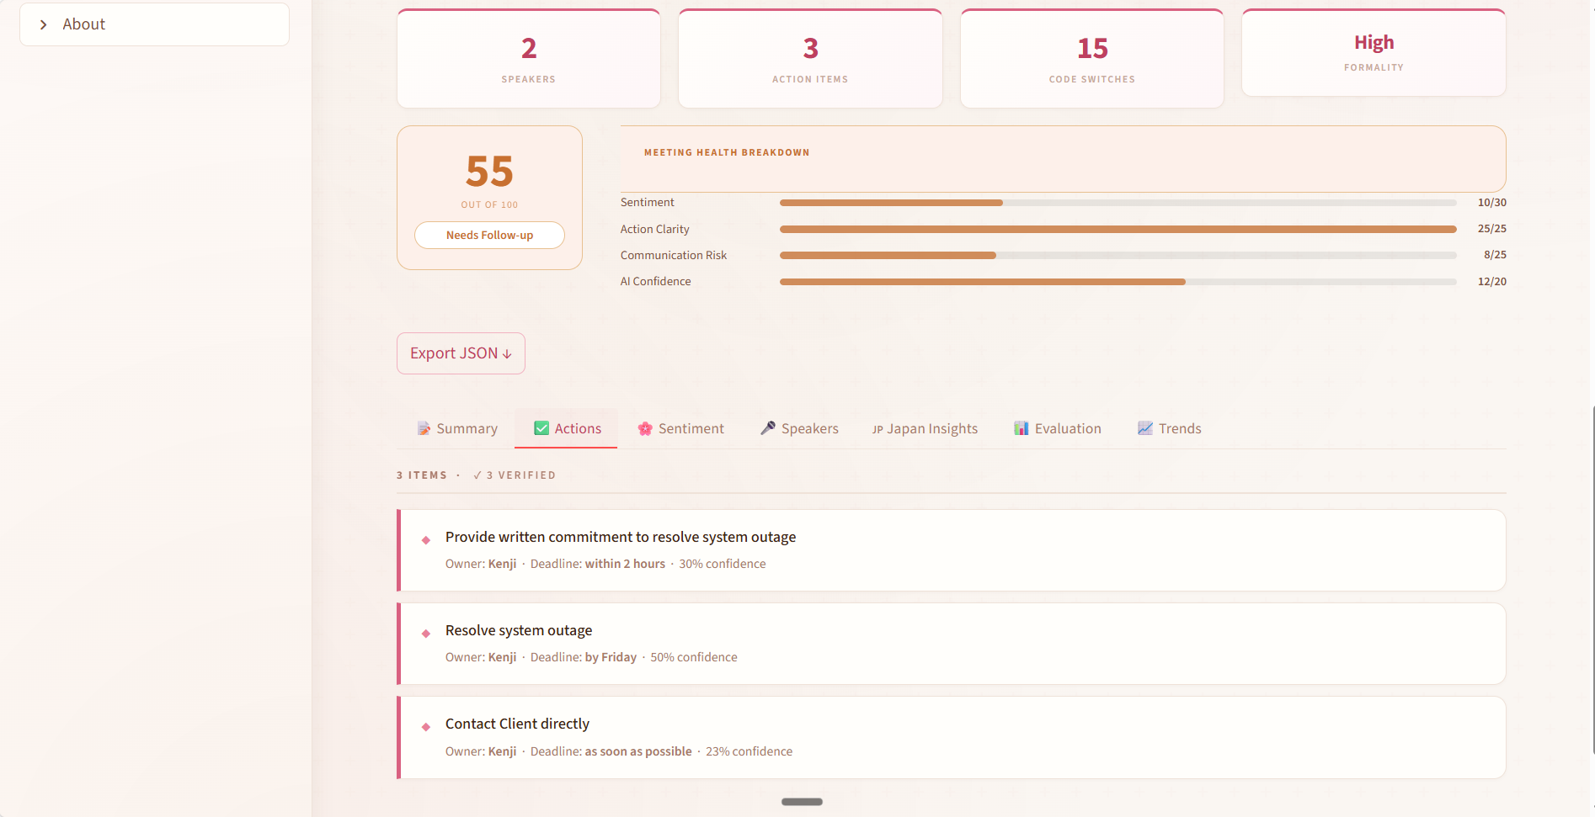Click the Sentiment progress bar
The image size is (1595, 817).
click(1118, 203)
